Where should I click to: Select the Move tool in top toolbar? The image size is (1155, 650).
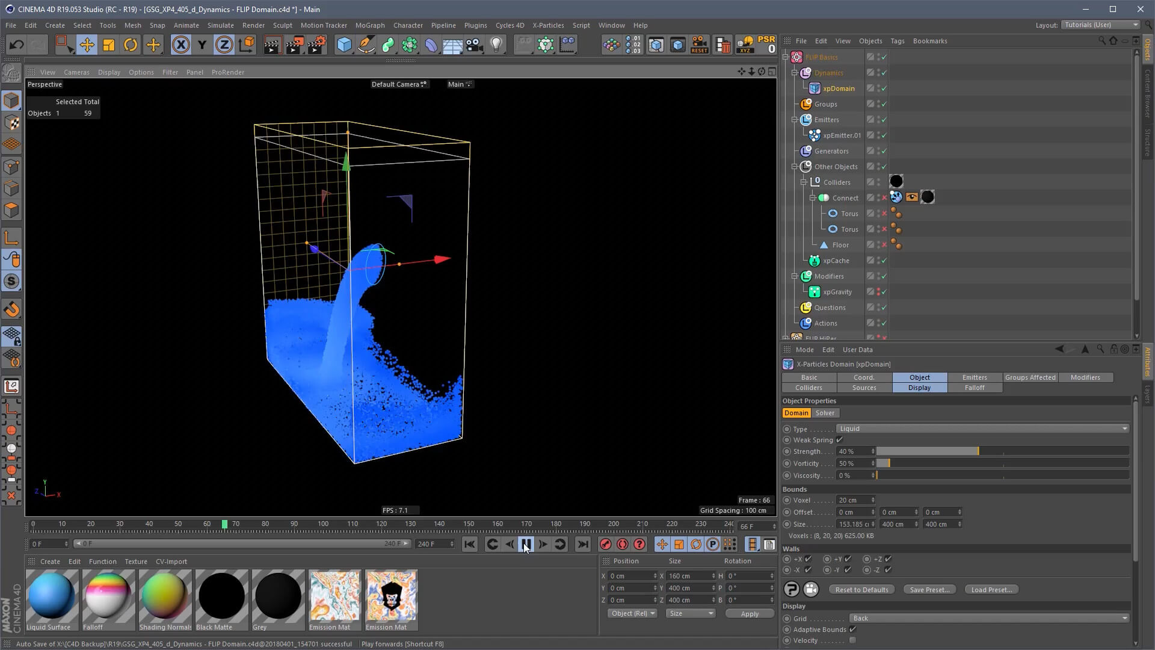87,45
